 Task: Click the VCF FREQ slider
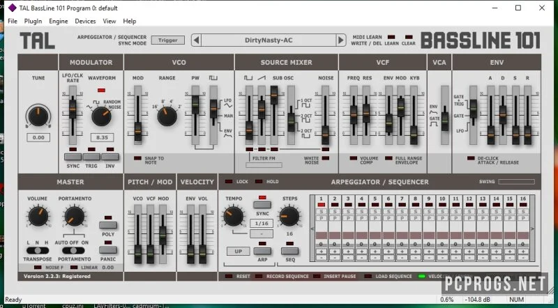click(354, 114)
